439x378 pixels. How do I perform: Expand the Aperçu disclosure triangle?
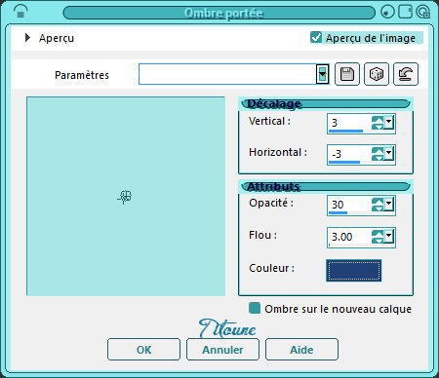pyautogui.click(x=27, y=38)
